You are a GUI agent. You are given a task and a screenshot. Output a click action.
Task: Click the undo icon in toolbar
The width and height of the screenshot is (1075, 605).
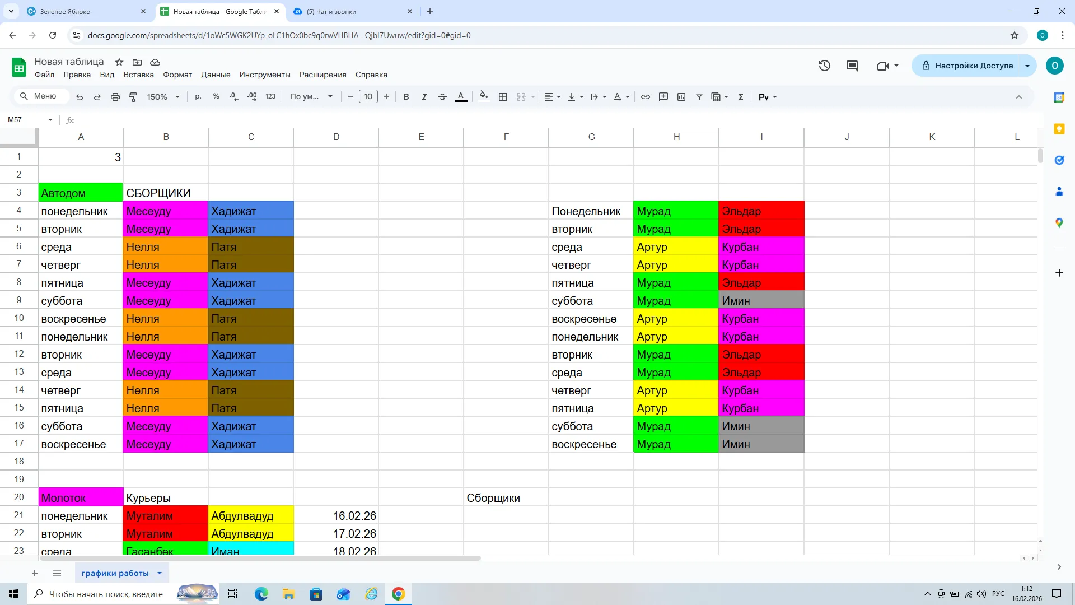tap(80, 97)
